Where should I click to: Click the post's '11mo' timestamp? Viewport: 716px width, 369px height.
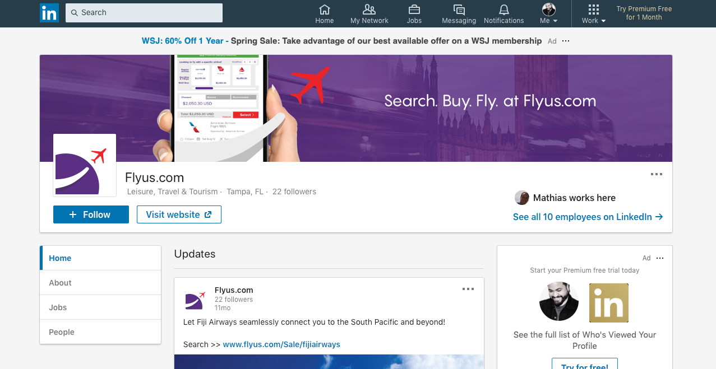click(223, 308)
